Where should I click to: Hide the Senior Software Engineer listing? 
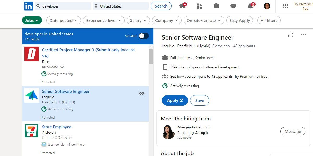click(141, 93)
